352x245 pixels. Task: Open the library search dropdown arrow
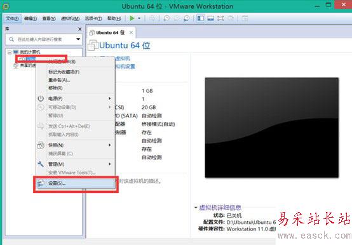(78, 39)
